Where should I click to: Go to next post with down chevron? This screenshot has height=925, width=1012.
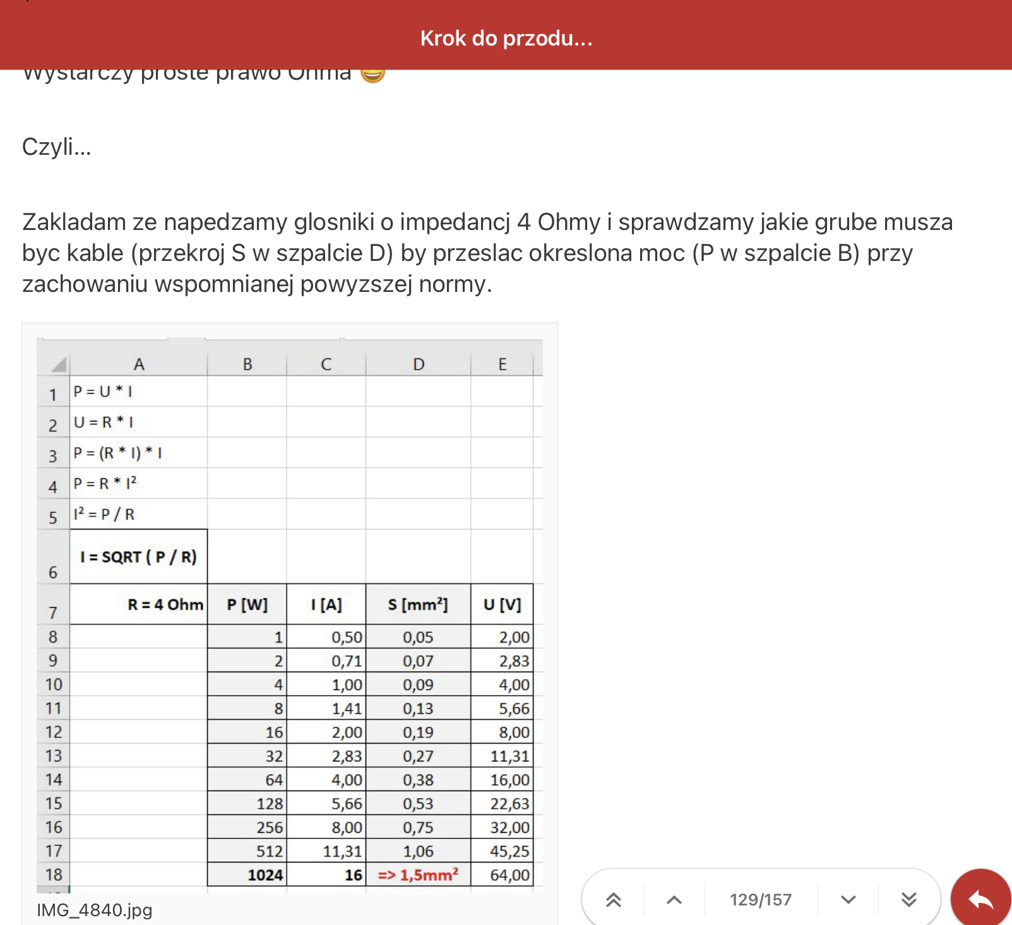click(x=848, y=900)
